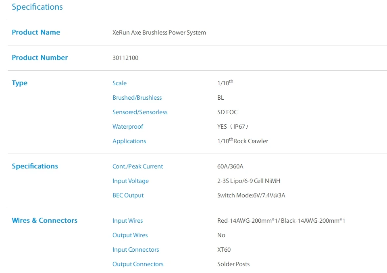Click the 'Red-14AWG-200mm*1/ Black-14AWG-200mm*1' value
Screen dimensions: 387x273
[281, 221]
